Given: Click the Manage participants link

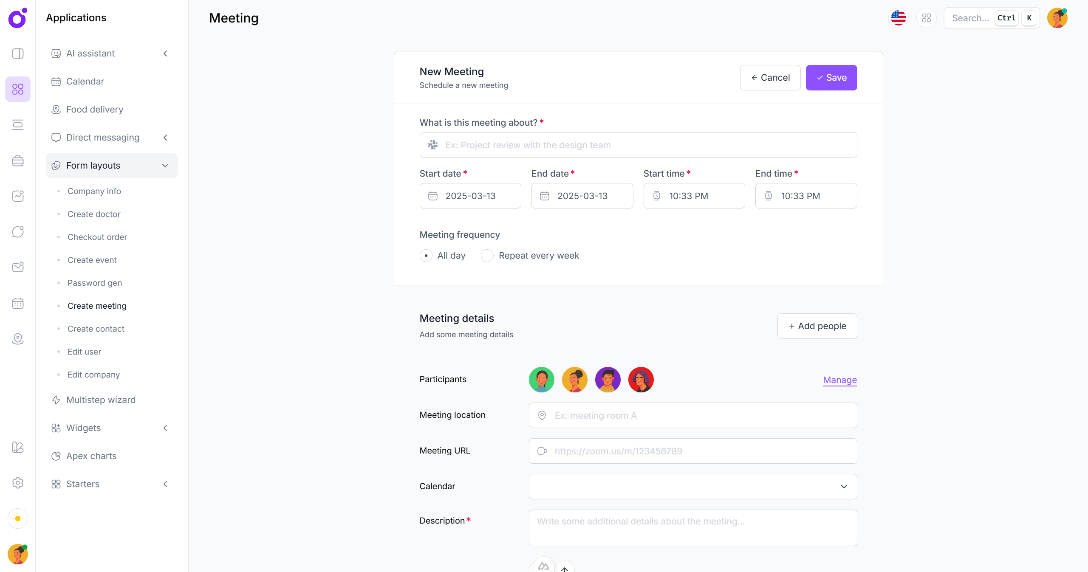Looking at the screenshot, I should [839, 380].
